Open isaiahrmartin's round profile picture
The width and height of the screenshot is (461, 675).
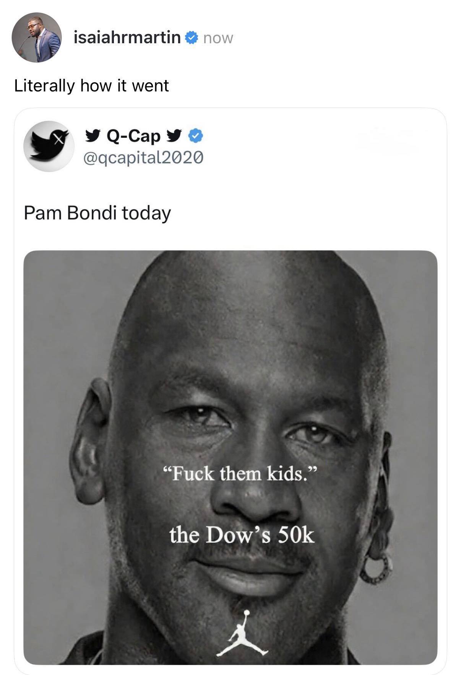(x=37, y=37)
